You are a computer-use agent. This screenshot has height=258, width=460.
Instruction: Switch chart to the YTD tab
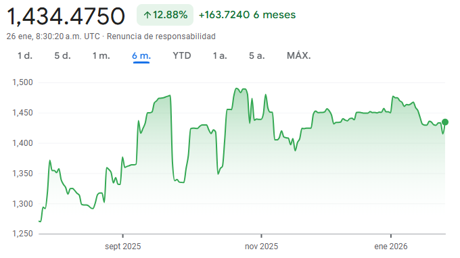click(x=182, y=55)
